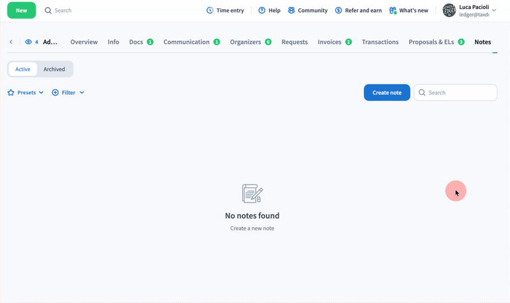Click the Community people icon
Viewport: 510px width, 303px height.
[x=291, y=11]
